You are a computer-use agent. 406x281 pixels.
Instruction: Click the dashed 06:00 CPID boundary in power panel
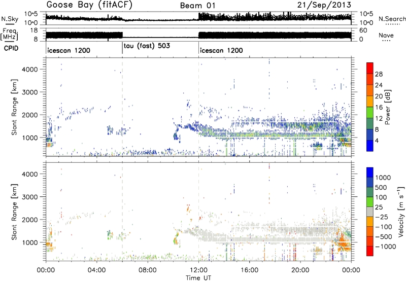pyautogui.click(x=122, y=107)
